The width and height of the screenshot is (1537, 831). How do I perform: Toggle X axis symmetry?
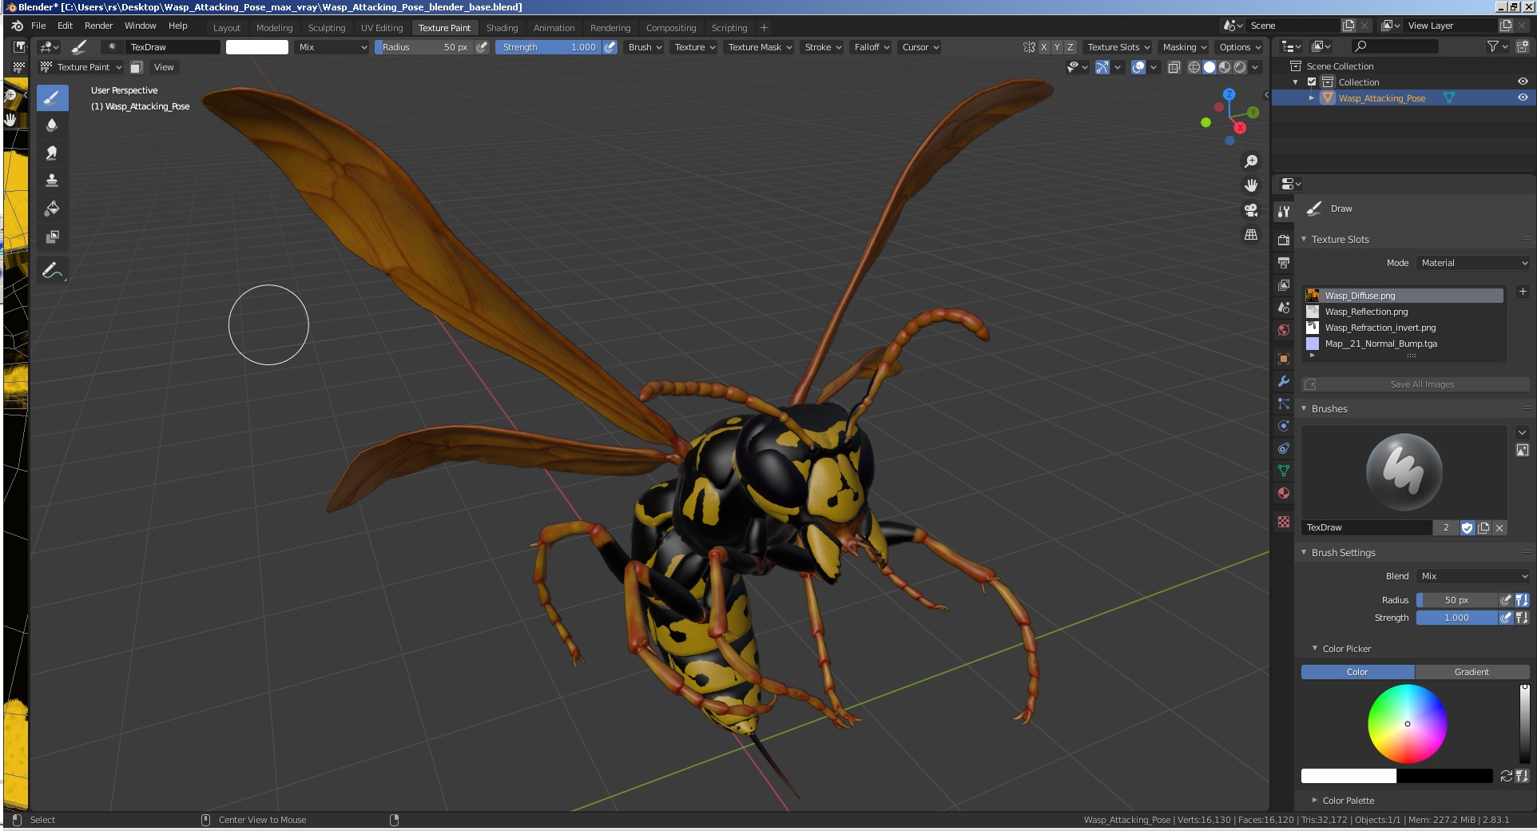click(x=1043, y=47)
